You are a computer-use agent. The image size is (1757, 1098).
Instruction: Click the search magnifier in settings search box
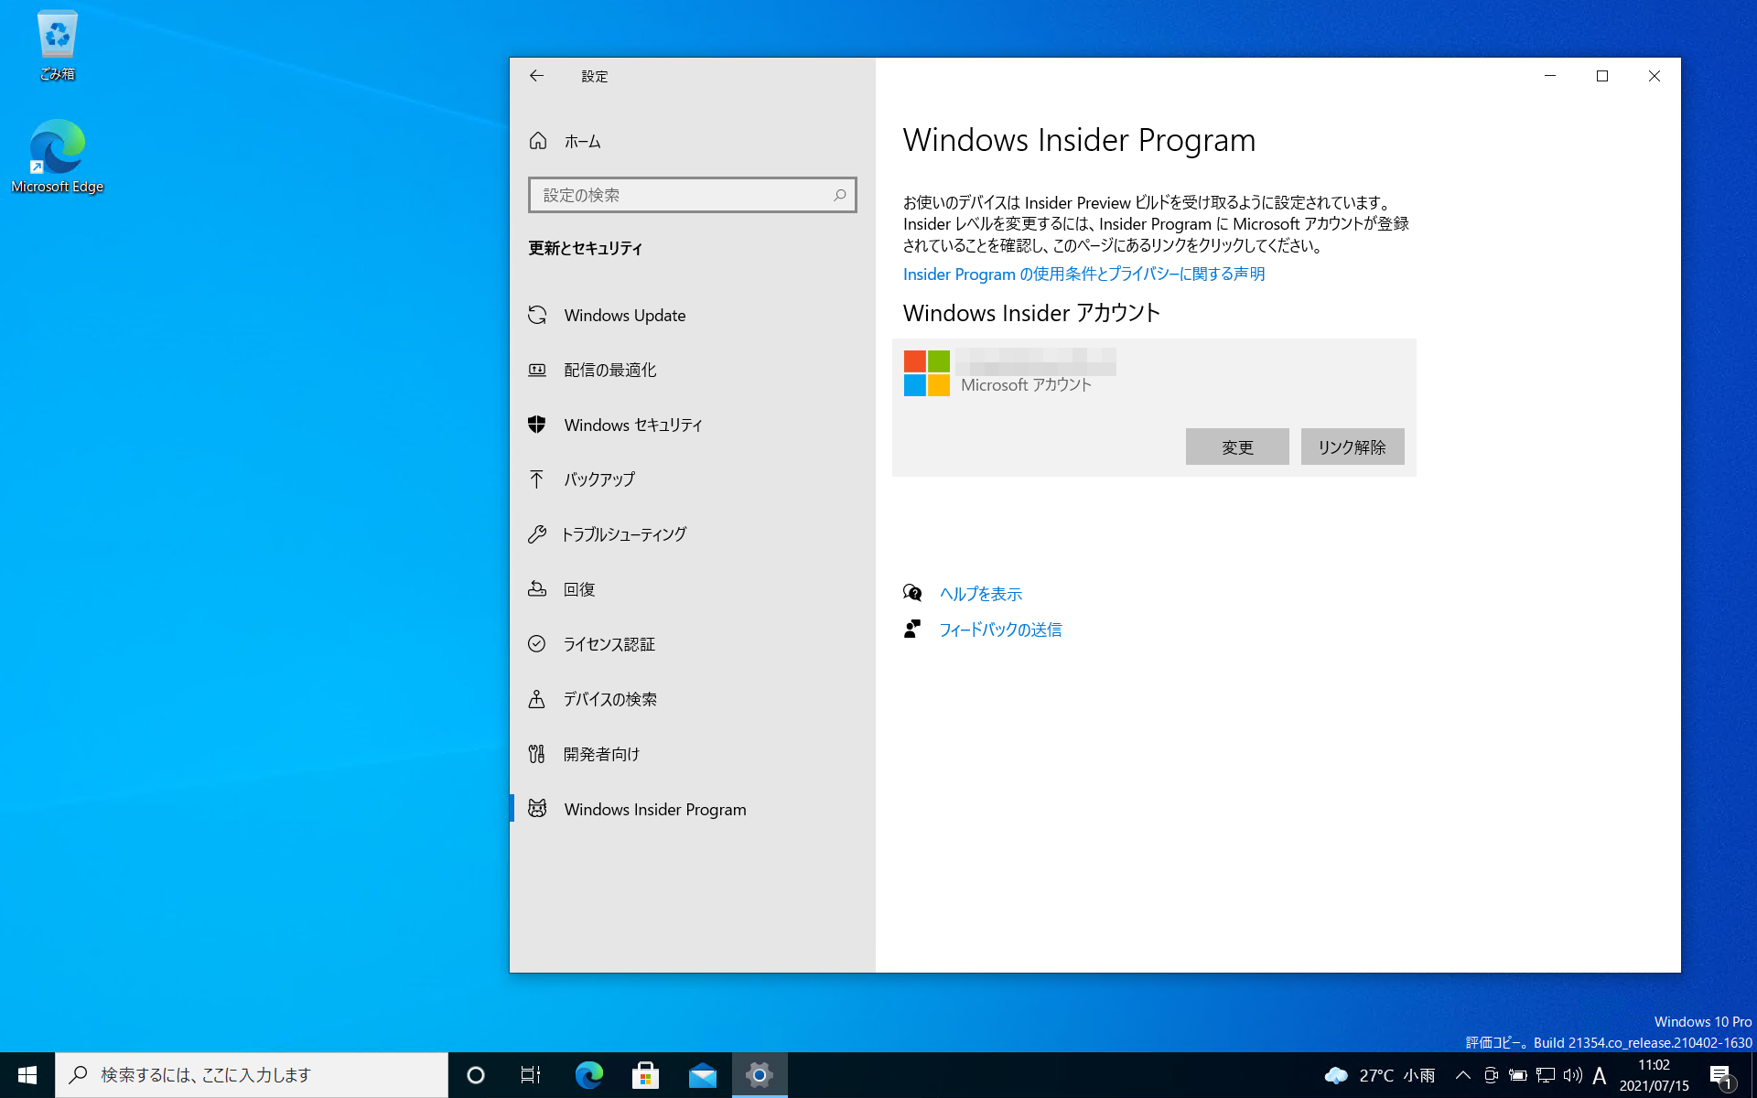tap(839, 195)
